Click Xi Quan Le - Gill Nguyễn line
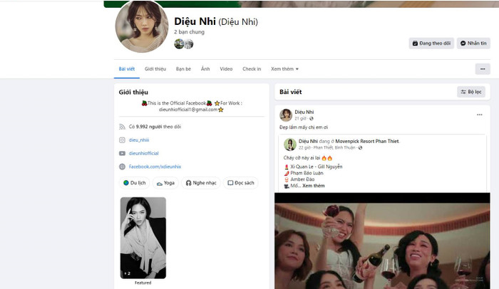This screenshot has width=499, height=289. click(x=317, y=167)
